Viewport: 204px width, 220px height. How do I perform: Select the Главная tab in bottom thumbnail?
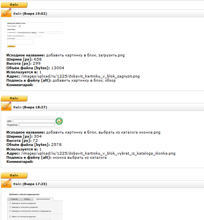[14, 199]
